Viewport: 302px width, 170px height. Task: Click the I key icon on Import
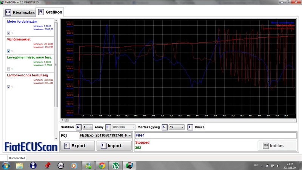coord(103,146)
